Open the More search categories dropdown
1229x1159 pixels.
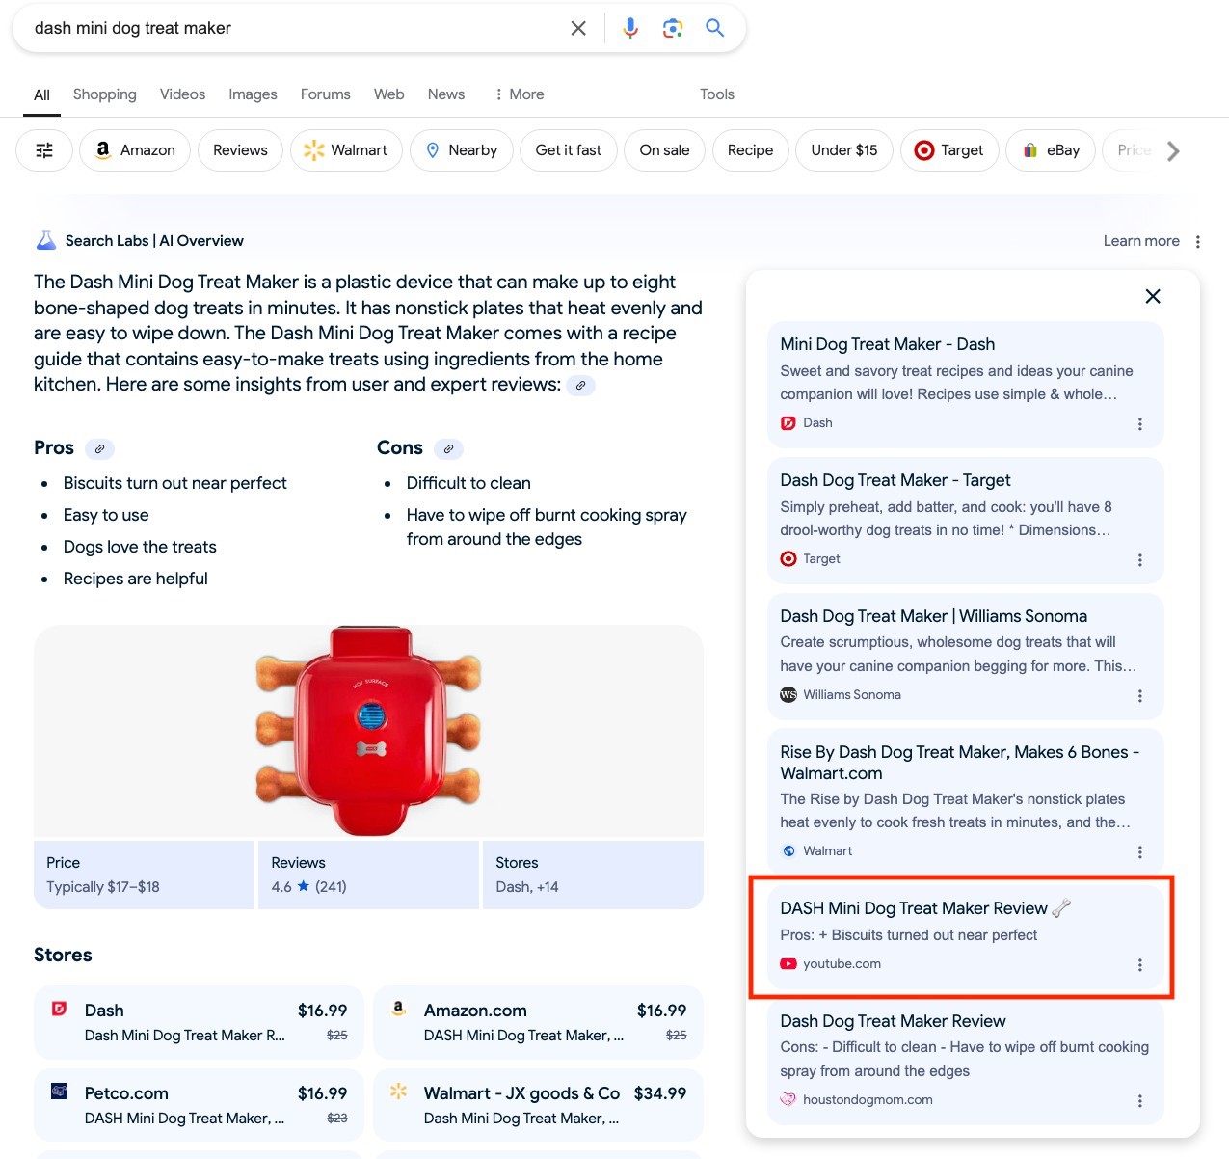click(519, 94)
